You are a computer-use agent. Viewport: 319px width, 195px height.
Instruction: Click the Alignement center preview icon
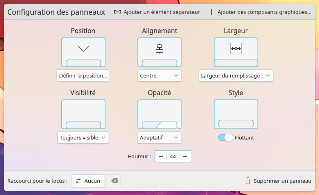click(159, 52)
